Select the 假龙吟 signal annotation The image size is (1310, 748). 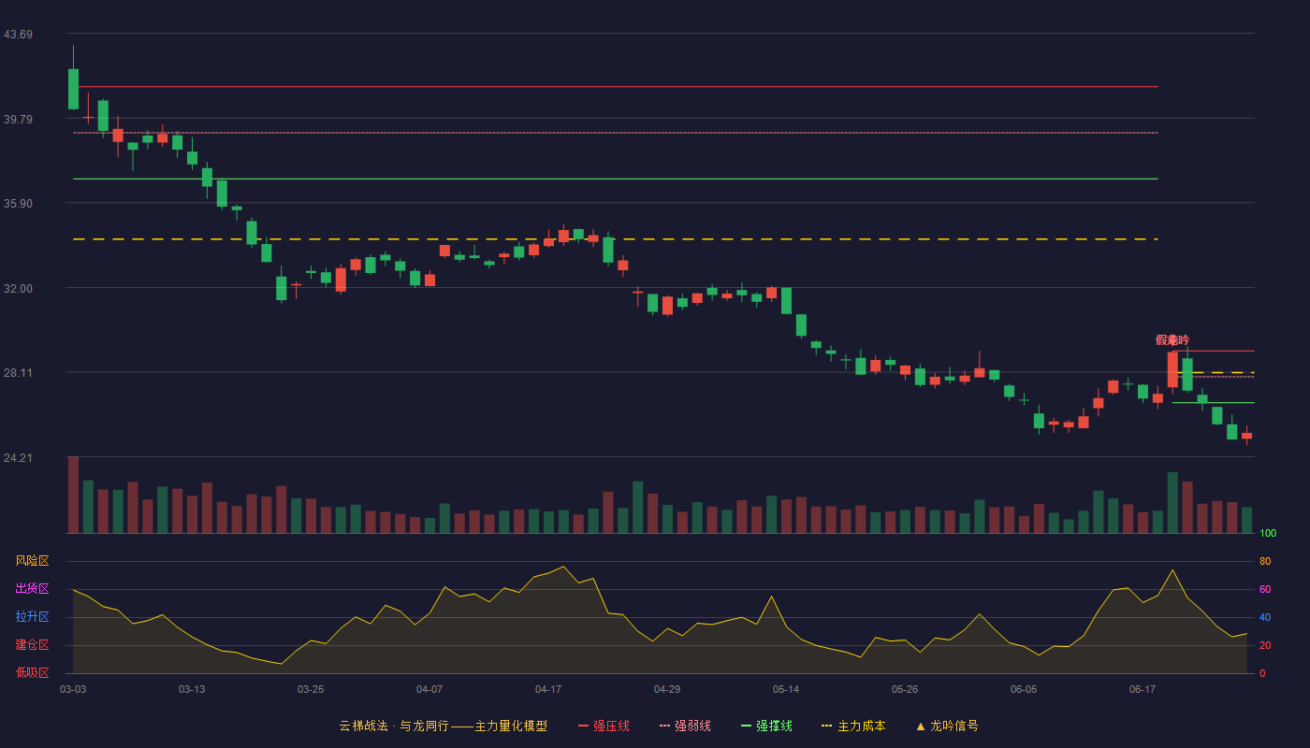1172,340
